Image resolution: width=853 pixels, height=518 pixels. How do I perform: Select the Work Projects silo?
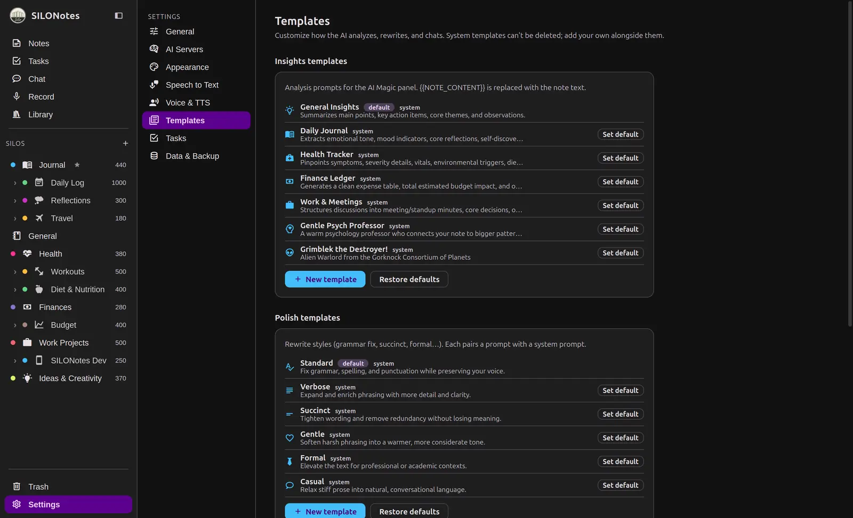click(68, 342)
